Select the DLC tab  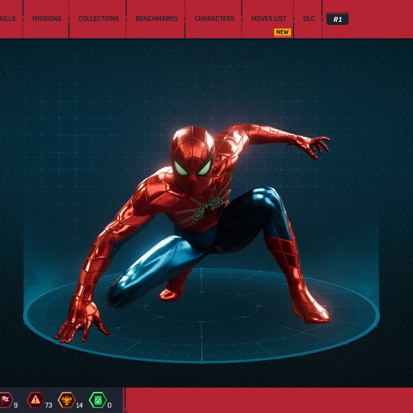click(x=309, y=19)
